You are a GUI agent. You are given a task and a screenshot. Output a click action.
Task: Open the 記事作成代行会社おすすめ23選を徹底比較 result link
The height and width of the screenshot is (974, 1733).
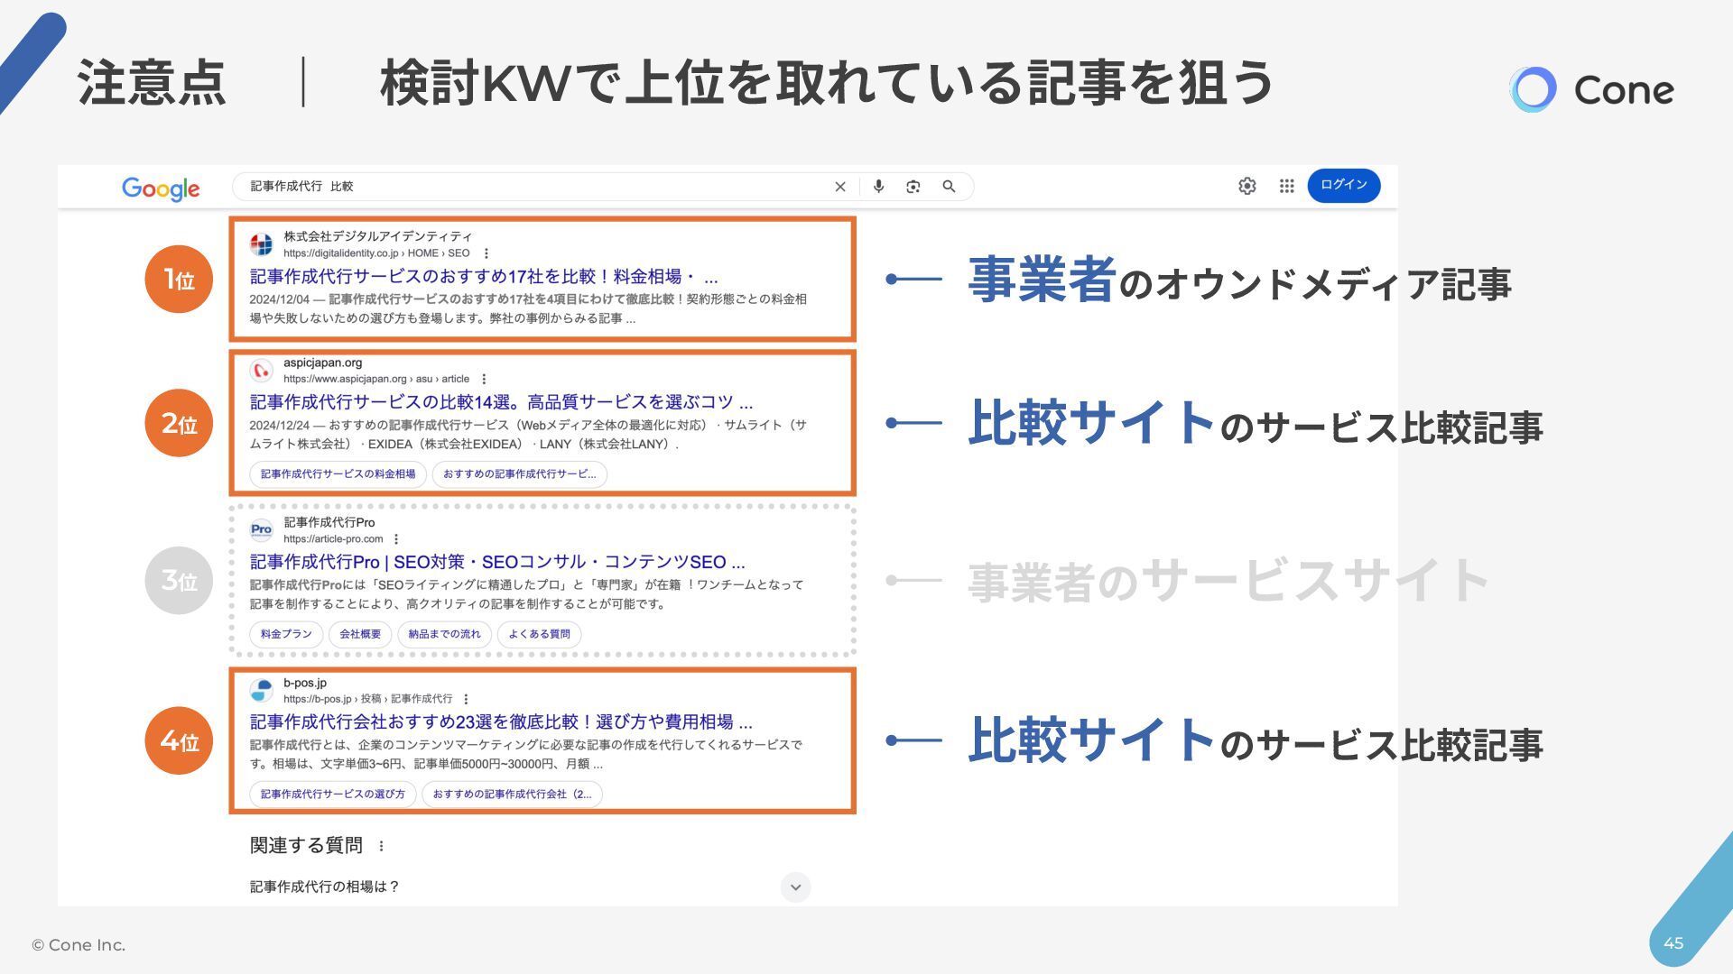(x=500, y=722)
